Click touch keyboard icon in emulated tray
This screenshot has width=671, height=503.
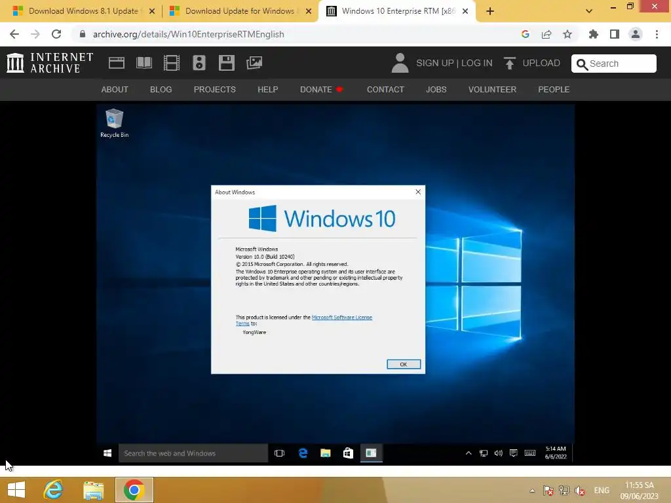point(529,453)
